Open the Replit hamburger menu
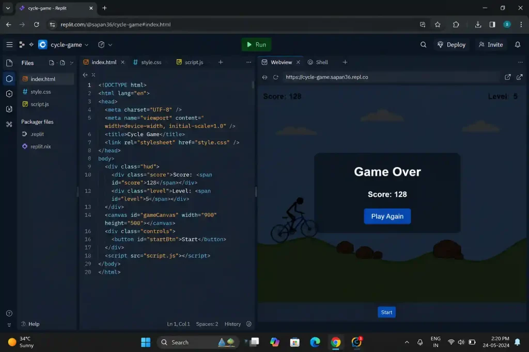Viewport: 529px width, 352px height. pos(9,44)
